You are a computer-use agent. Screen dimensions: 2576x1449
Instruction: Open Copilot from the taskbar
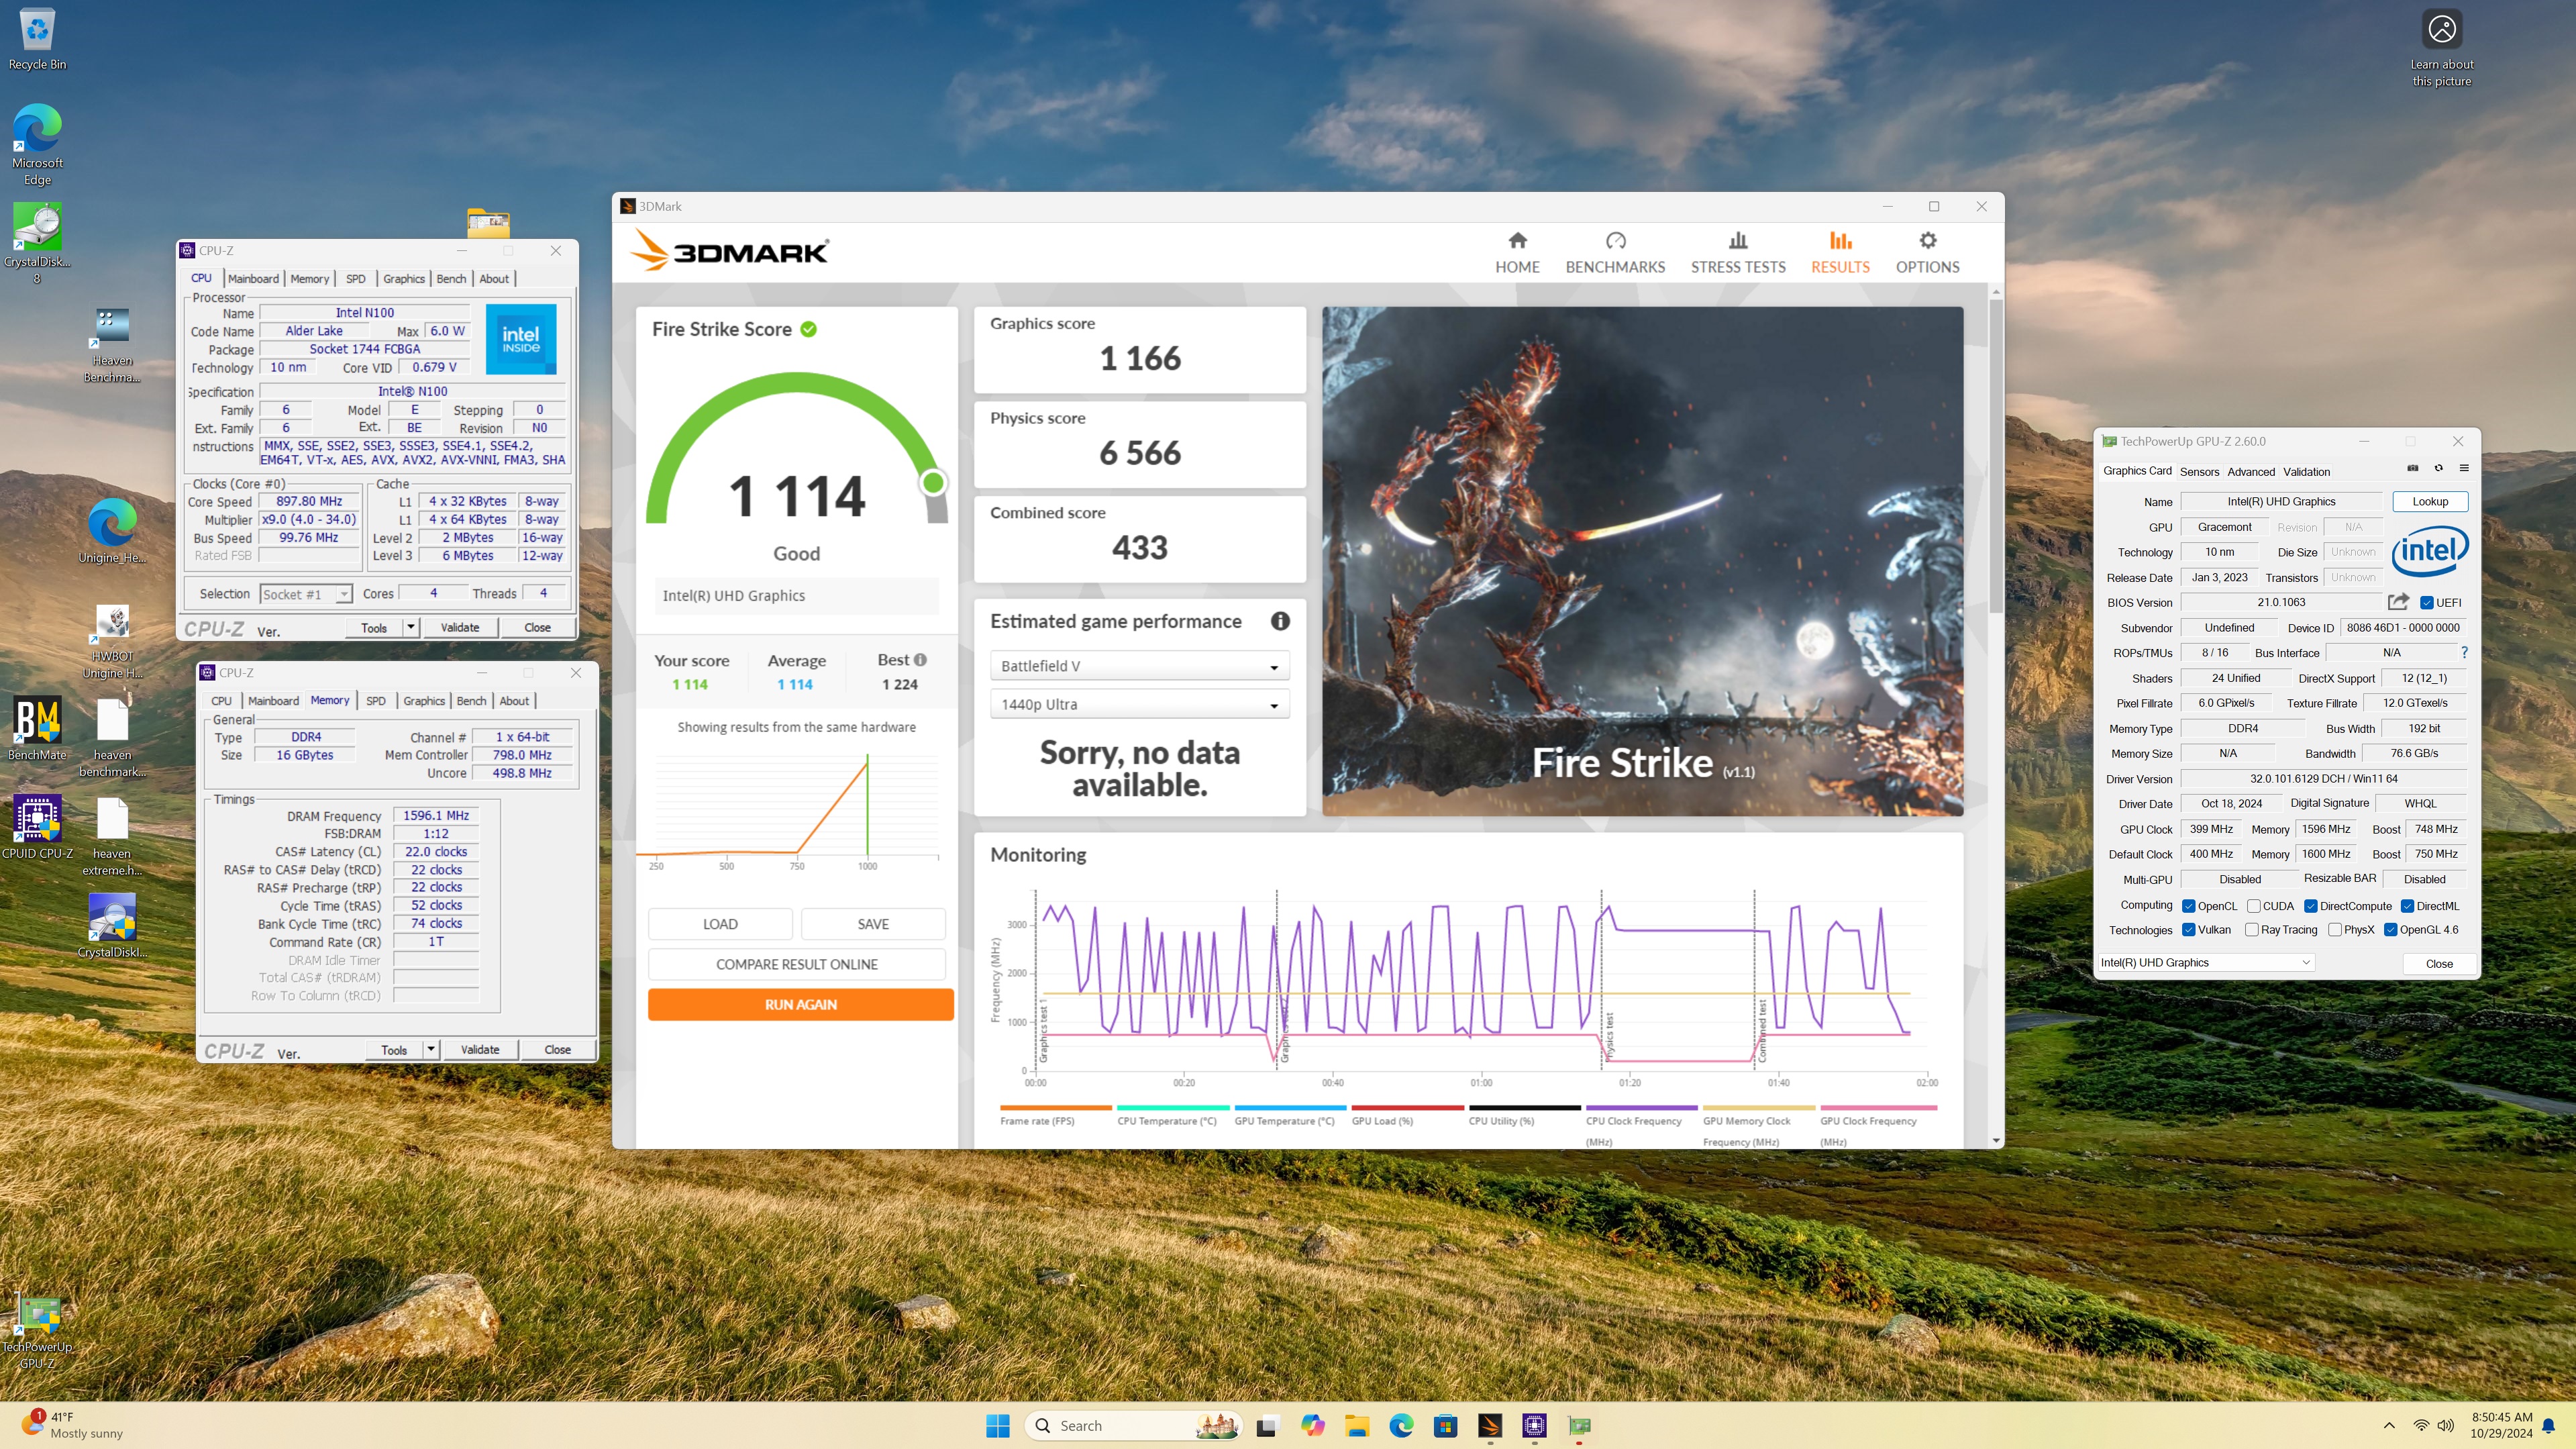tap(1312, 1426)
